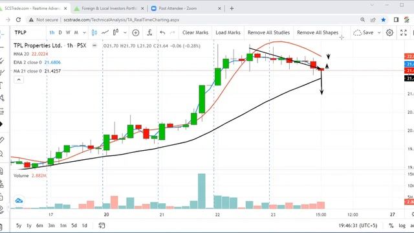Screen dimensions: 414x233
Task: Click the Clear Marks button
Action: tap(195, 32)
